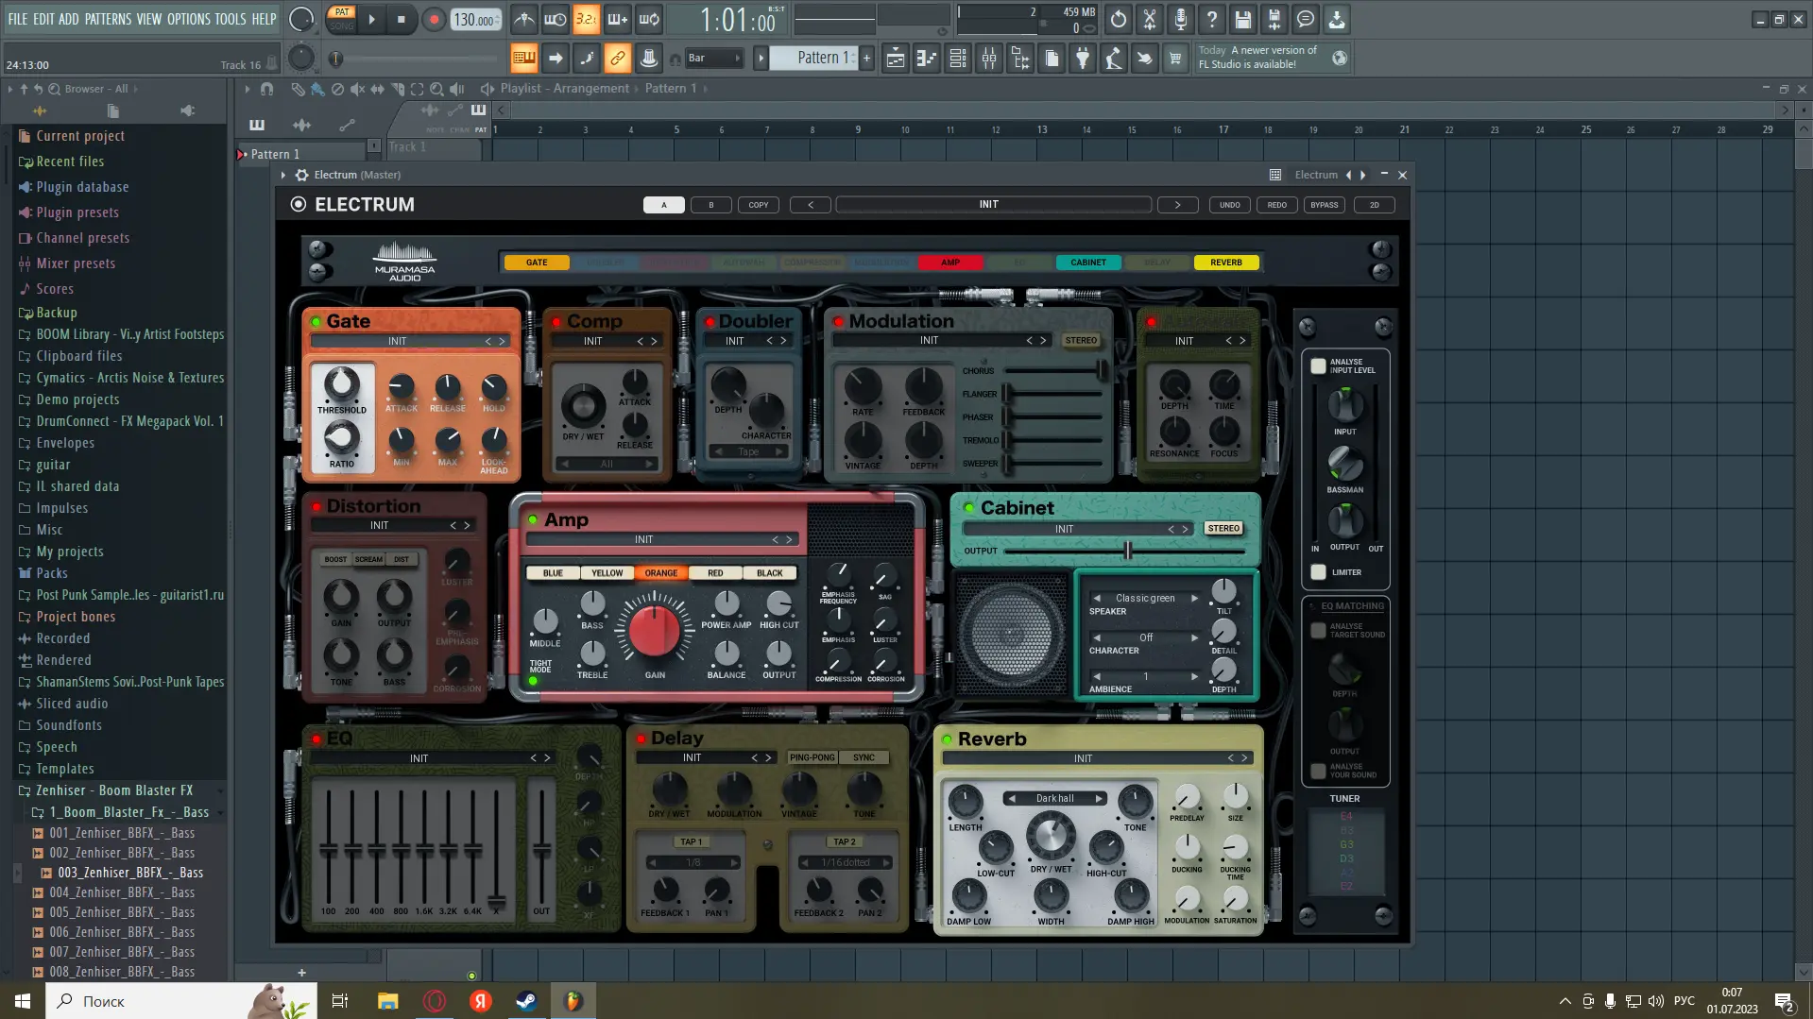Open the Playlist view icon
The image size is (1813, 1019).
895,59
